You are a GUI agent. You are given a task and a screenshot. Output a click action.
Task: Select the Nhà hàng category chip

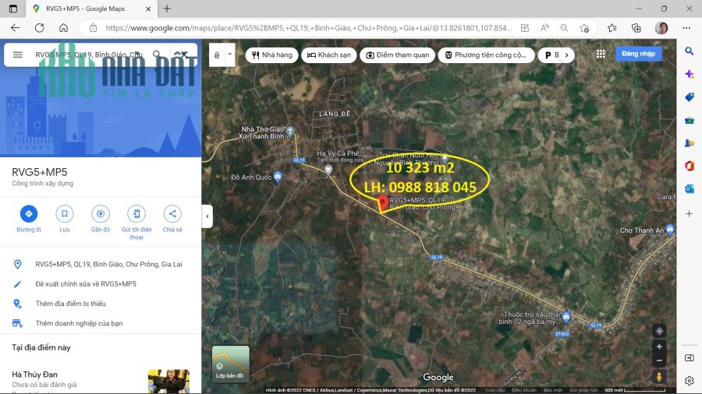tap(271, 55)
